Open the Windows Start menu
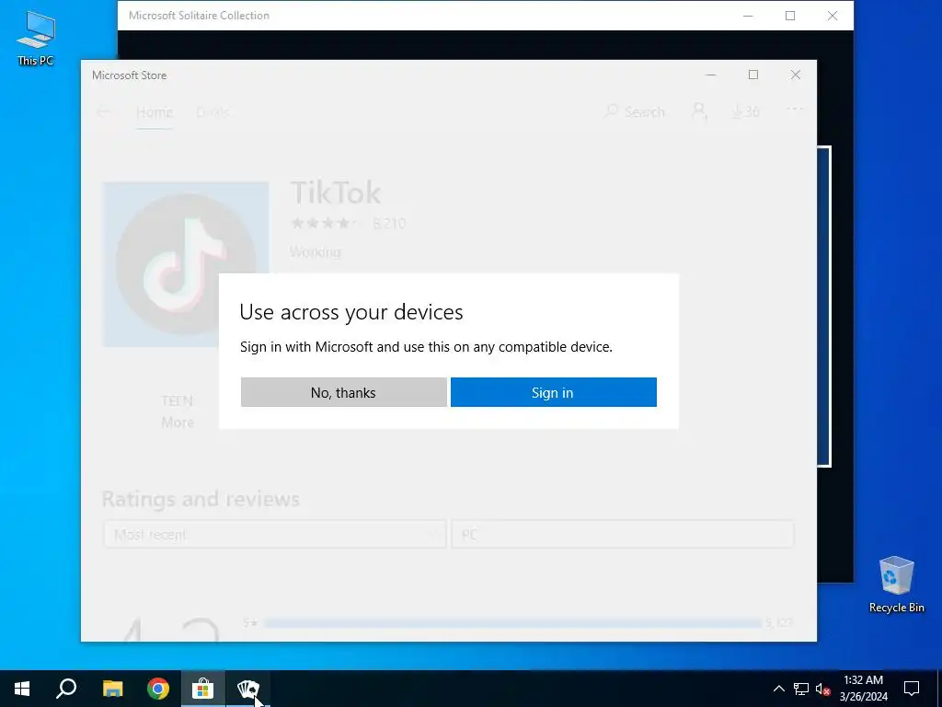 pos(22,689)
